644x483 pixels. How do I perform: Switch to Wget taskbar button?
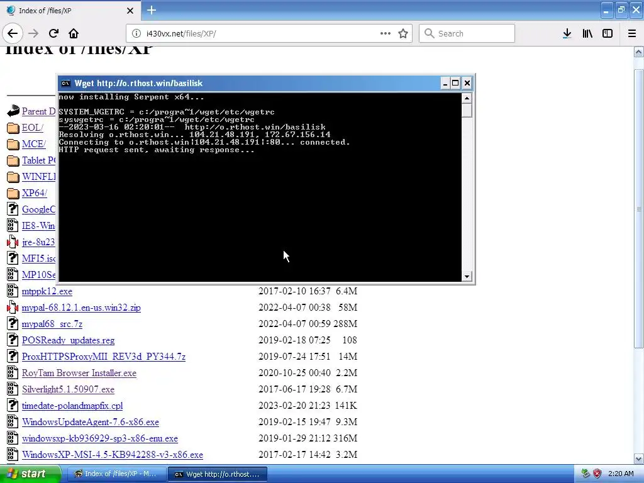point(218,474)
